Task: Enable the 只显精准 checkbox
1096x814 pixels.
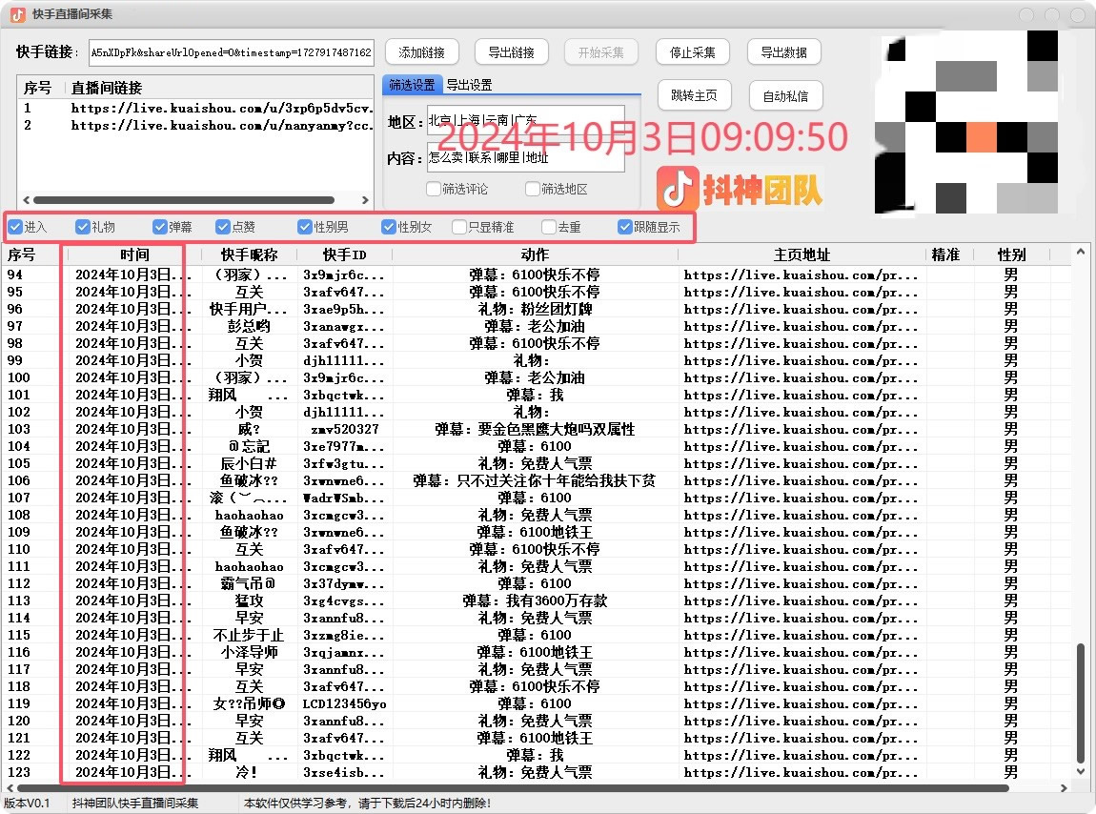Action: click(x=459, y=227)
